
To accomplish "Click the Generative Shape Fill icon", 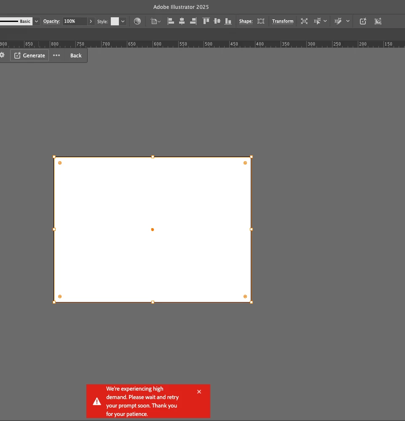I will click(x=378, y=21).
